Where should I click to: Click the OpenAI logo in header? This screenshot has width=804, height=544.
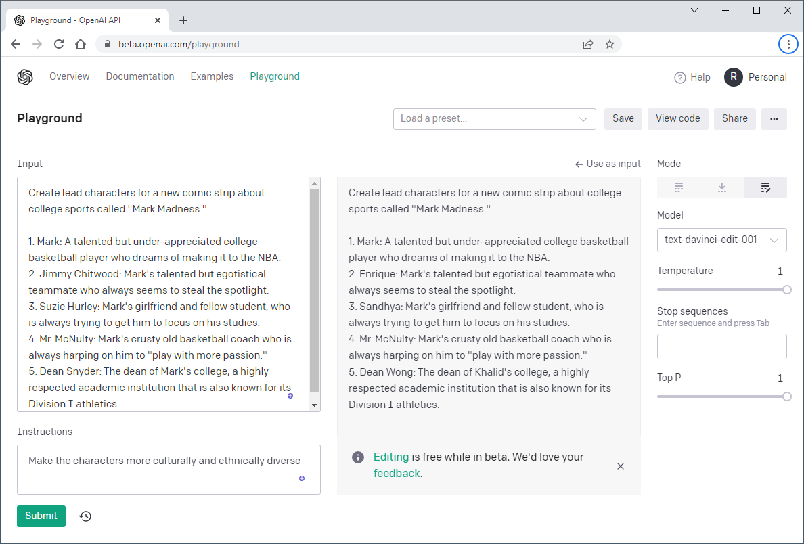click(x=25, y=77)
